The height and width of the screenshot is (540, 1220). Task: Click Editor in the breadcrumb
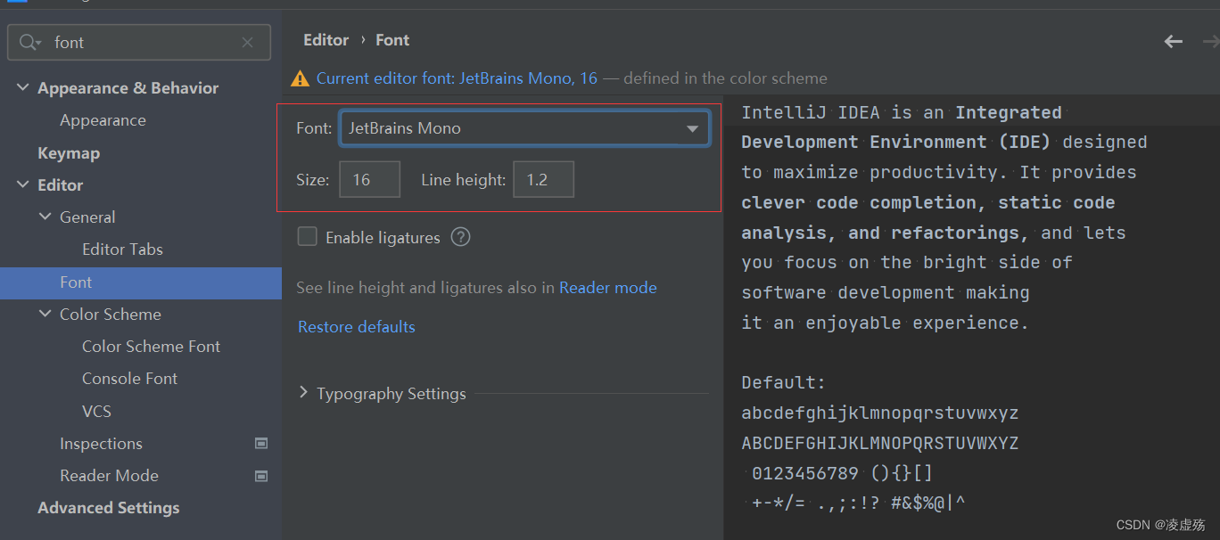coord(326,40)
